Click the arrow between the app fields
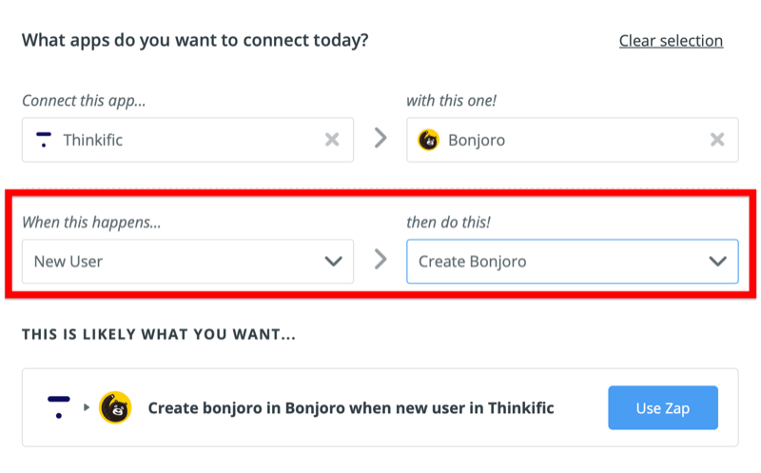The width and height of the screenshot is (761, 473). pos(380,138)
